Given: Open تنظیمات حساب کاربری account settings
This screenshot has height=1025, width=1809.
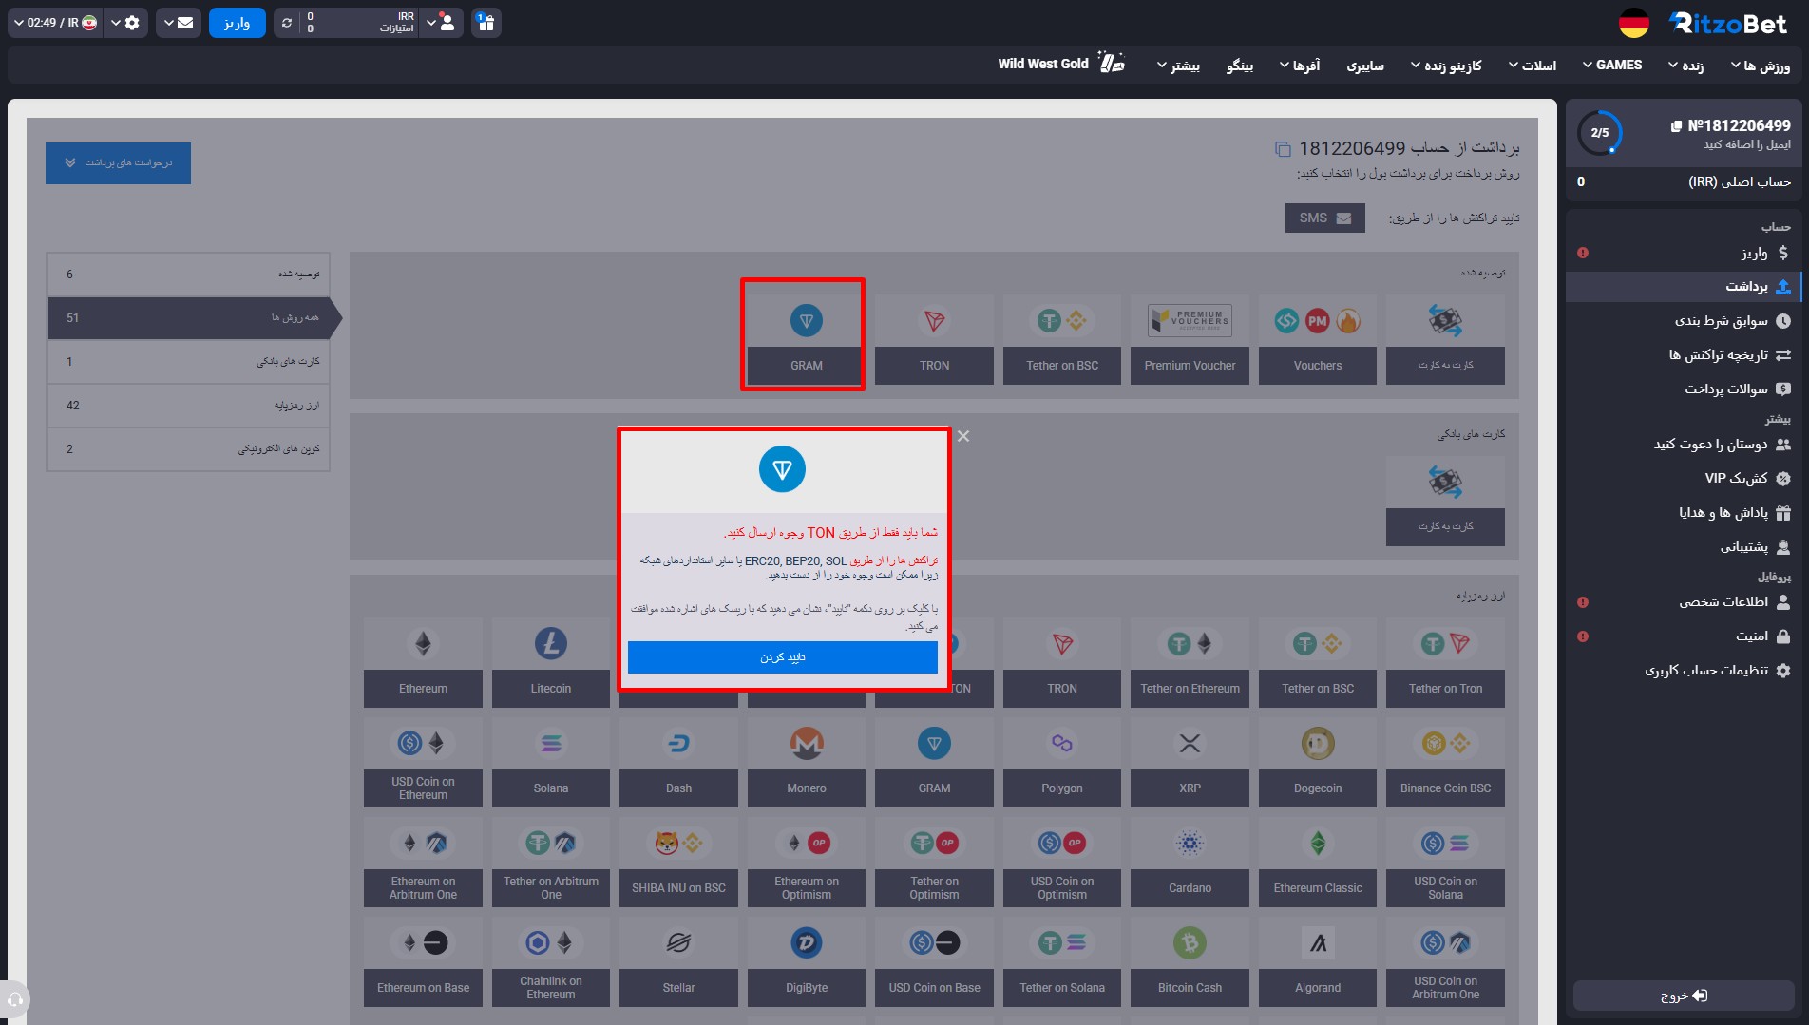Looking at the screenshot, I should pyautogui.click(x=1684, y=671).
